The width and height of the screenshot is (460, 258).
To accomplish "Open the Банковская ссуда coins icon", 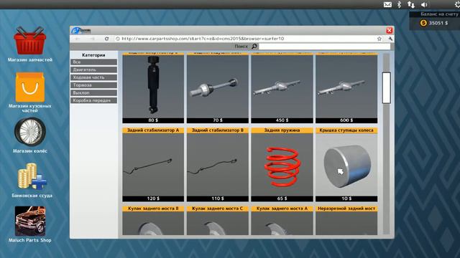I will 32,177.
